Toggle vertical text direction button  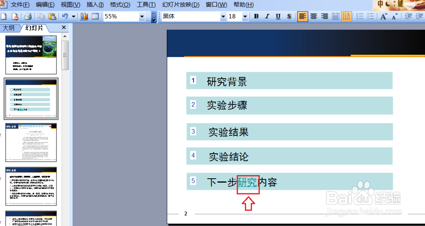pyautogui.click(x=346, y=17)
